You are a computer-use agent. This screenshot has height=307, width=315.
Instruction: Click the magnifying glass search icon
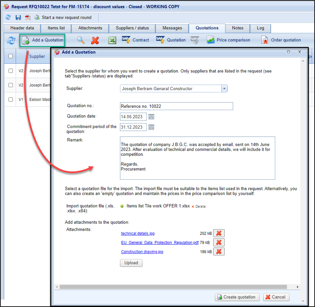pos(81,40)
